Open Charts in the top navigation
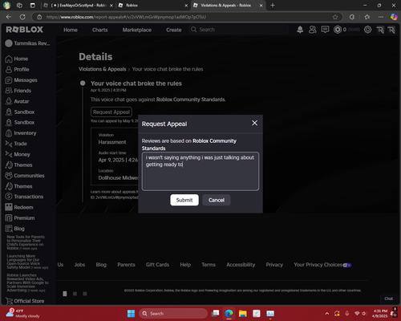This screenshot has width=401, height=321. pyautogui.click(x=100, y=30)
